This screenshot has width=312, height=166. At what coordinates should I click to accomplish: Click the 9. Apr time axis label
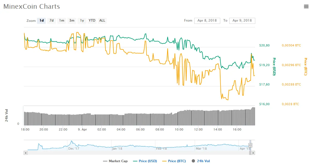82,129
